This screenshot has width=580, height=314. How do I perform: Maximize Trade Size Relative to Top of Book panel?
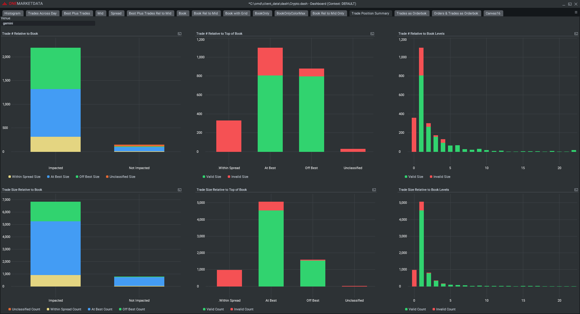pyautogui.click(x=374, y=190)
